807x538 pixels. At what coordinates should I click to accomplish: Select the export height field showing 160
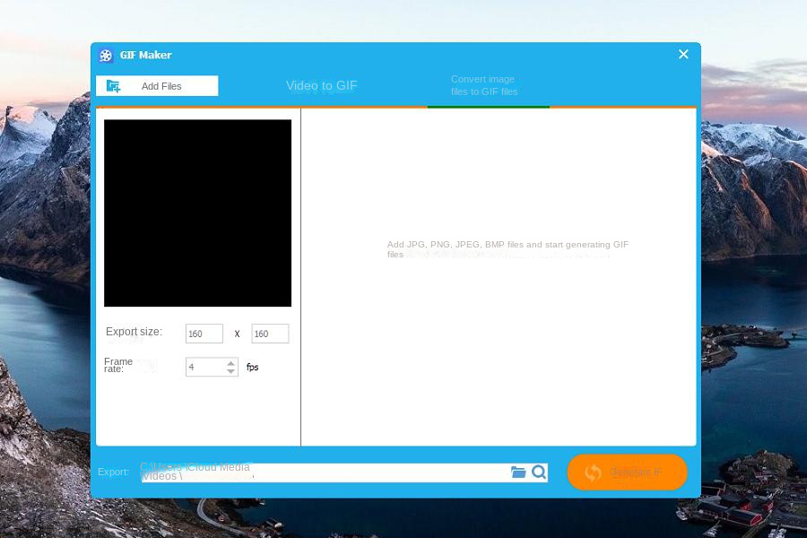coord(269,334)
